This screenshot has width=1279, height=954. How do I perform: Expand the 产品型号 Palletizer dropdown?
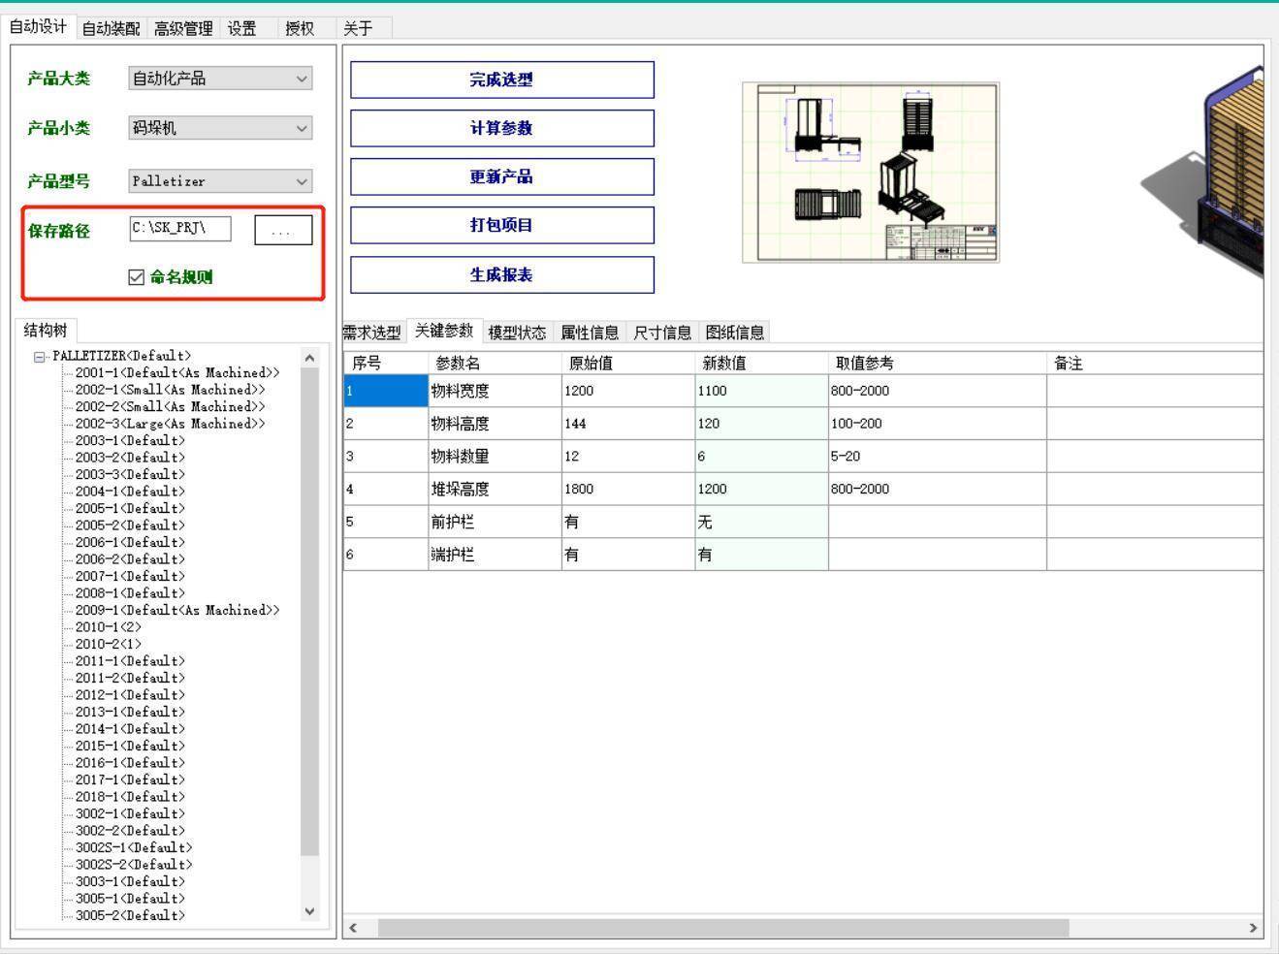[x=220, y=181]
